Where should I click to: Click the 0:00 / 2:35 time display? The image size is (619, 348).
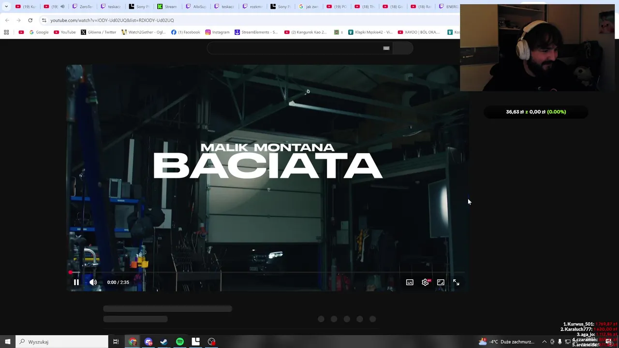pos(118,282)
